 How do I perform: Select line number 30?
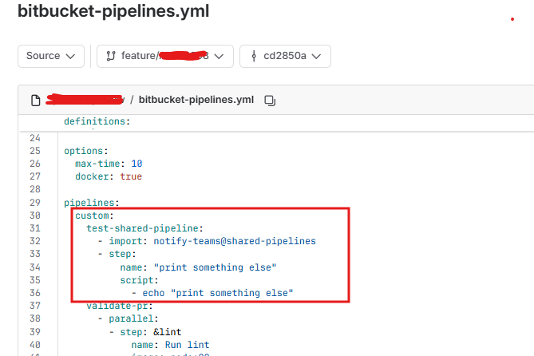click(x=35, y=216)
